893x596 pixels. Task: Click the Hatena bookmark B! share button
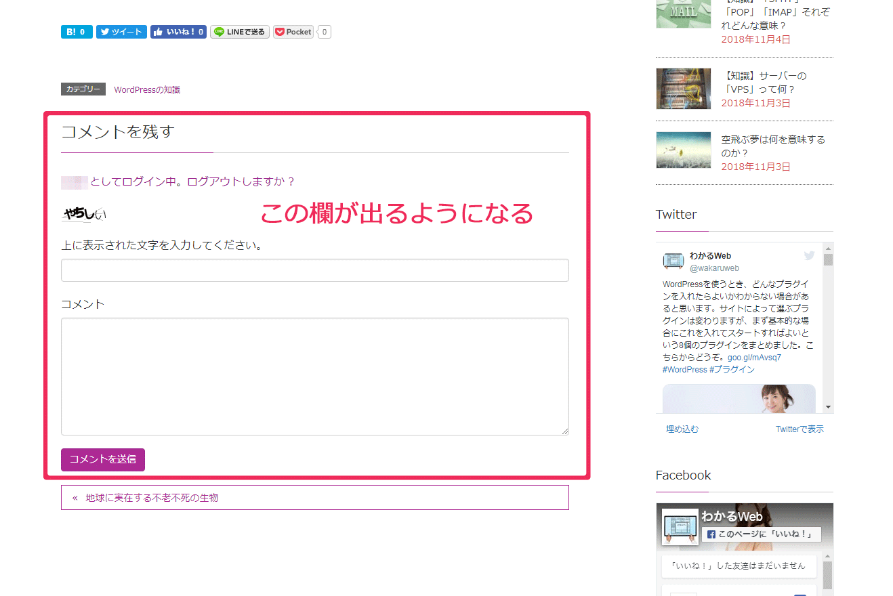(x=77, y=32)
